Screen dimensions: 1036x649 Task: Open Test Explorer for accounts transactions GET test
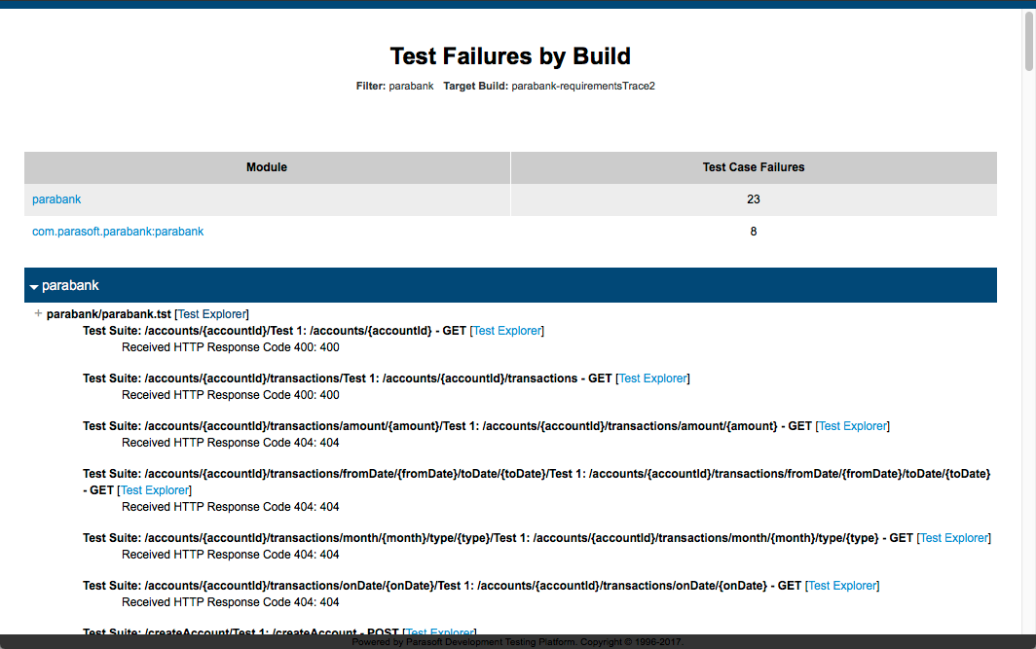click(652, 379)
